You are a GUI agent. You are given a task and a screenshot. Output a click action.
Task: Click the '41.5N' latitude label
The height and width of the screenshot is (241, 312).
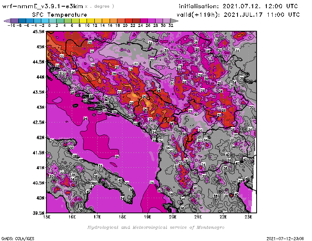click(x=38, y=152)
